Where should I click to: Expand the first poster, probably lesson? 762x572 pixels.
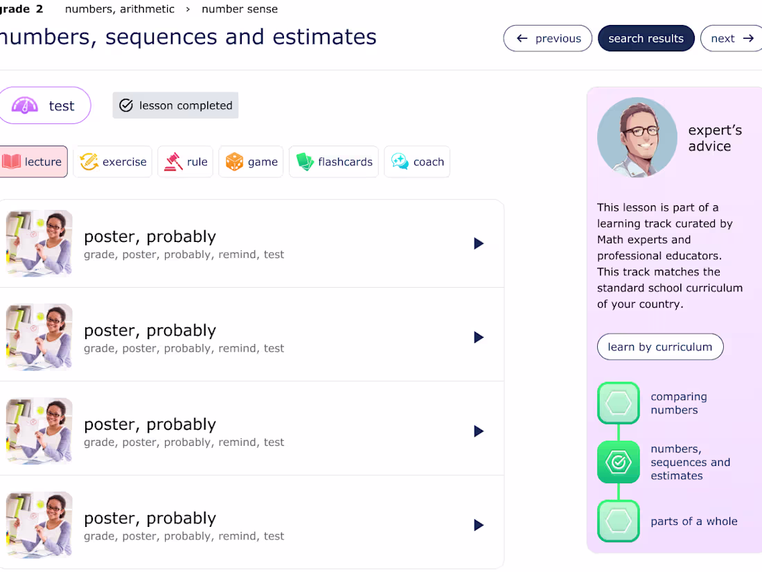pos(478,243)
